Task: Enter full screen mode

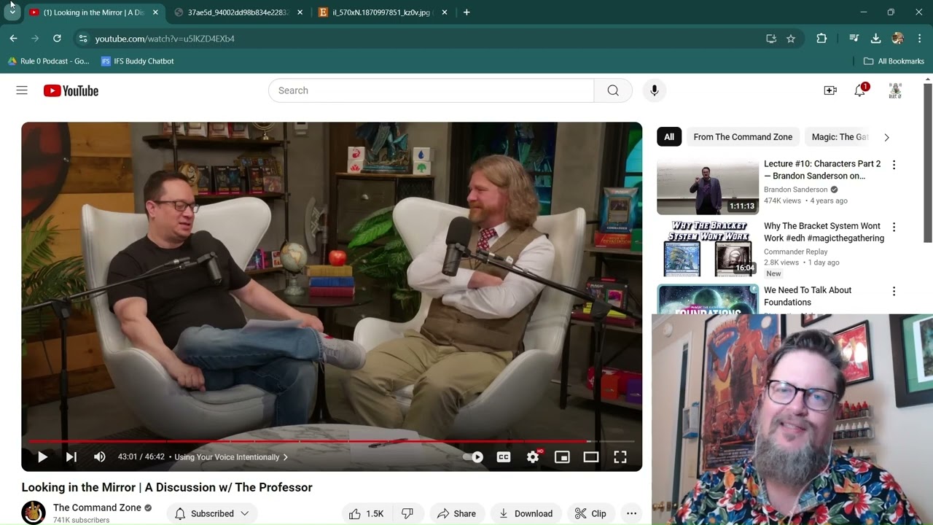Action: tap(620, 457)
